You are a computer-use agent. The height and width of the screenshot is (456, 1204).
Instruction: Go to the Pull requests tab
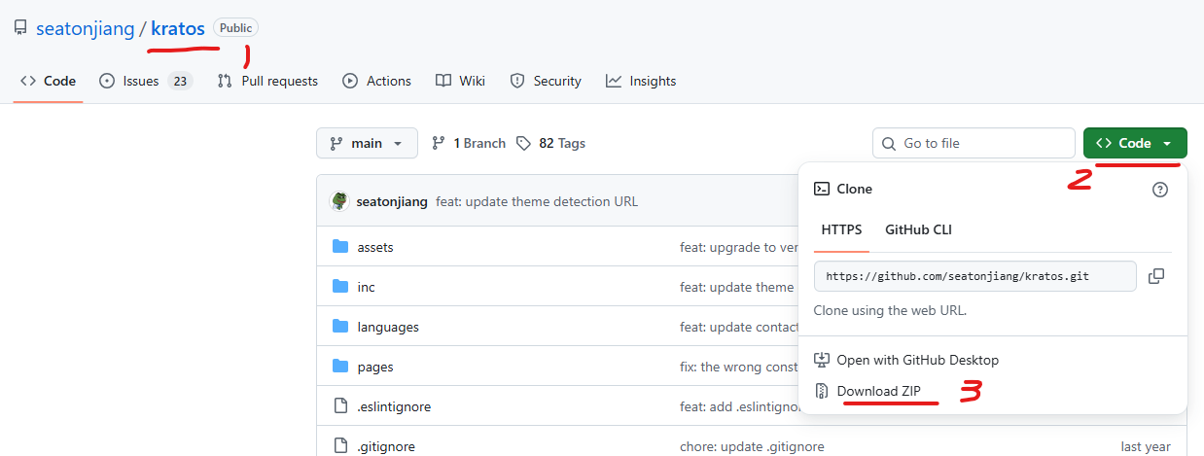[x=267, y=81]
